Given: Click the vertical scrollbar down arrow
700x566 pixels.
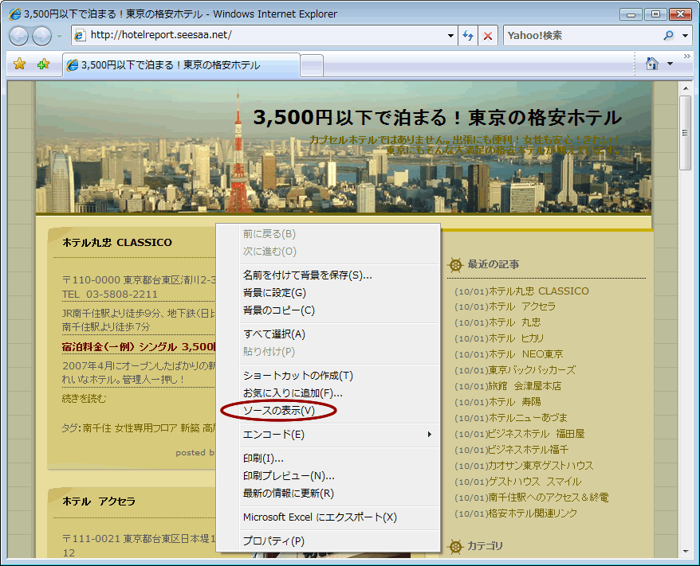Looking at the screenshot, I should 686,551.
